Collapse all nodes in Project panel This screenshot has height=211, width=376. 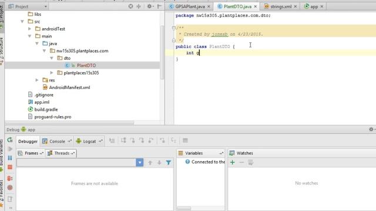click(139, 6)
